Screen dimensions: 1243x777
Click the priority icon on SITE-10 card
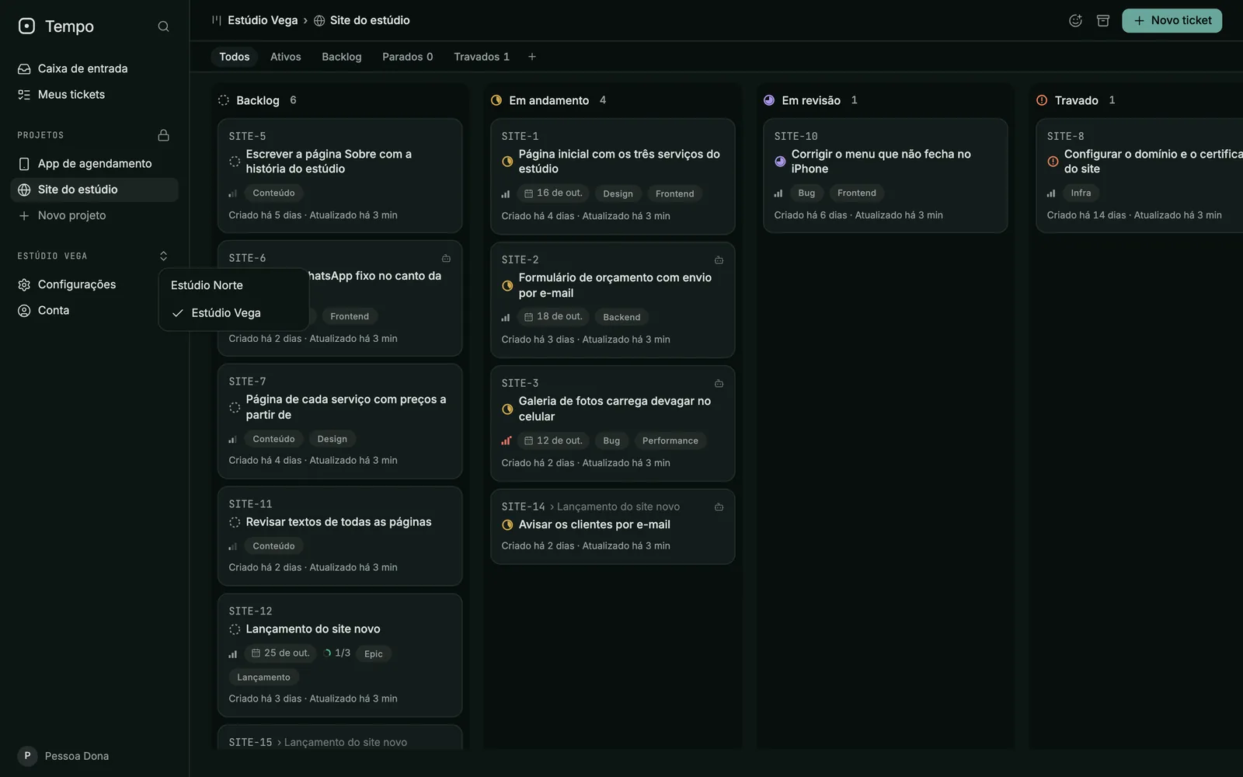click(x=778, y=193)
